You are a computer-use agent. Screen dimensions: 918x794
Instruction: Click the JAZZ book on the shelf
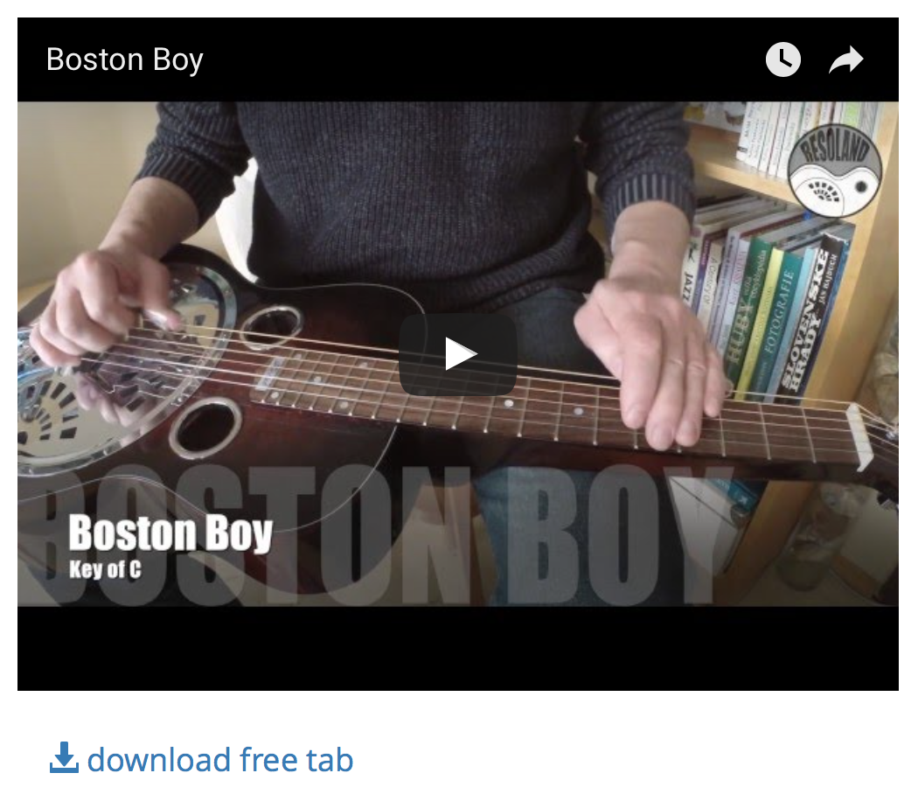pos(690,281)
